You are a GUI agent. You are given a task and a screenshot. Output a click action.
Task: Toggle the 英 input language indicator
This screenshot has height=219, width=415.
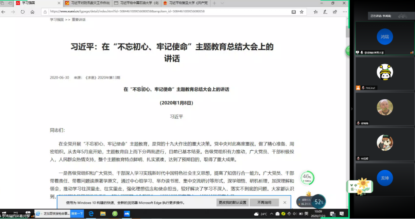[x=306, y=214]
